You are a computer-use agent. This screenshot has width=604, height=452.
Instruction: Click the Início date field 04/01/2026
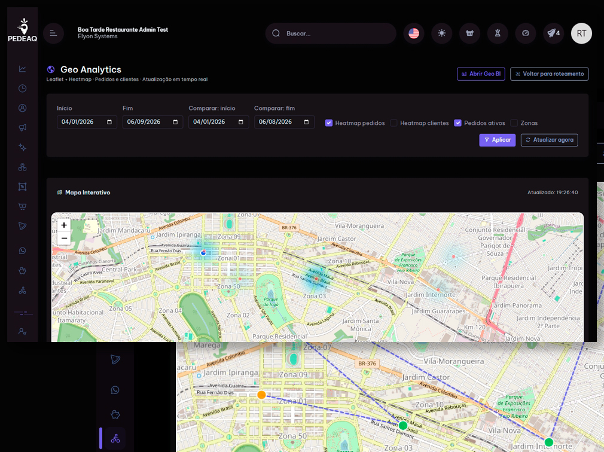click(x=87, y=121)
